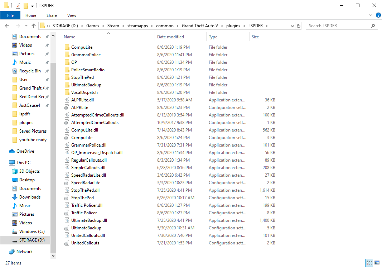Navigate to steamapps in breadcrumb
382x267 pixels.
coord(137,26)
